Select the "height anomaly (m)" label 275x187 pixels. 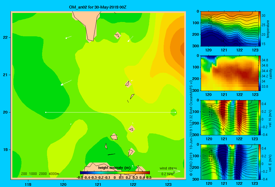click(114, 168)
